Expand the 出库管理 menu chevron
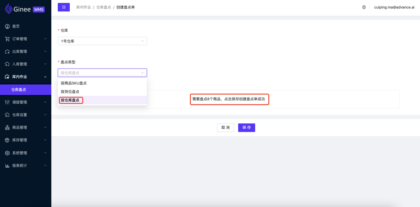The height and width of the screenshot is (207, 420). tap(45, 51)
